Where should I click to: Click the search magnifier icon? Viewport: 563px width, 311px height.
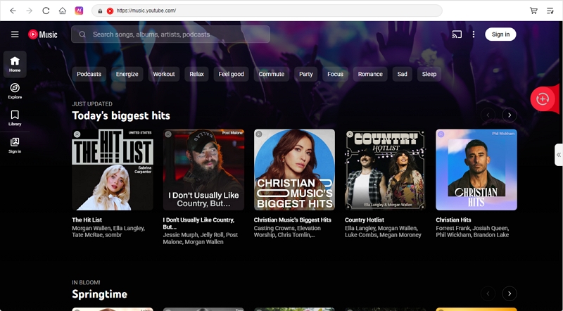(82, 34)
